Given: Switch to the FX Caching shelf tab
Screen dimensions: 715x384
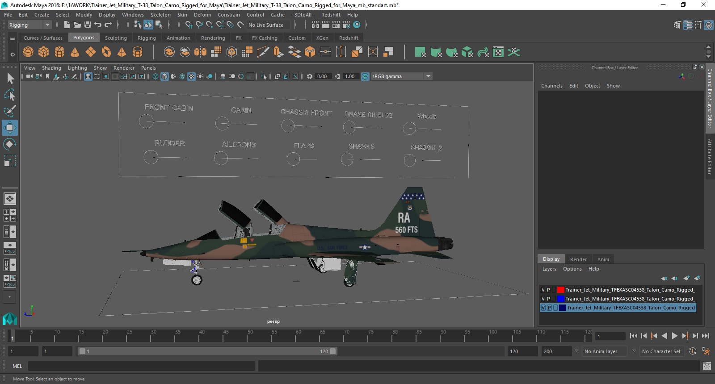Looking at the screenshot, I should (x=265, y=38).
